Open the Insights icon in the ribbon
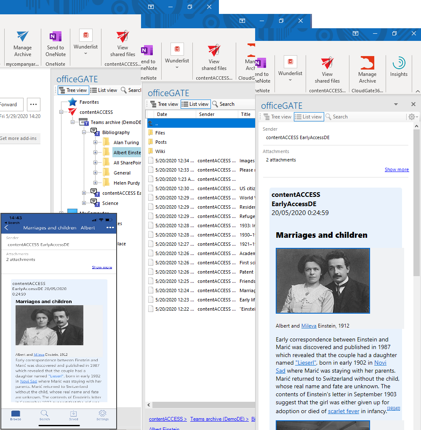 [398, 67]
